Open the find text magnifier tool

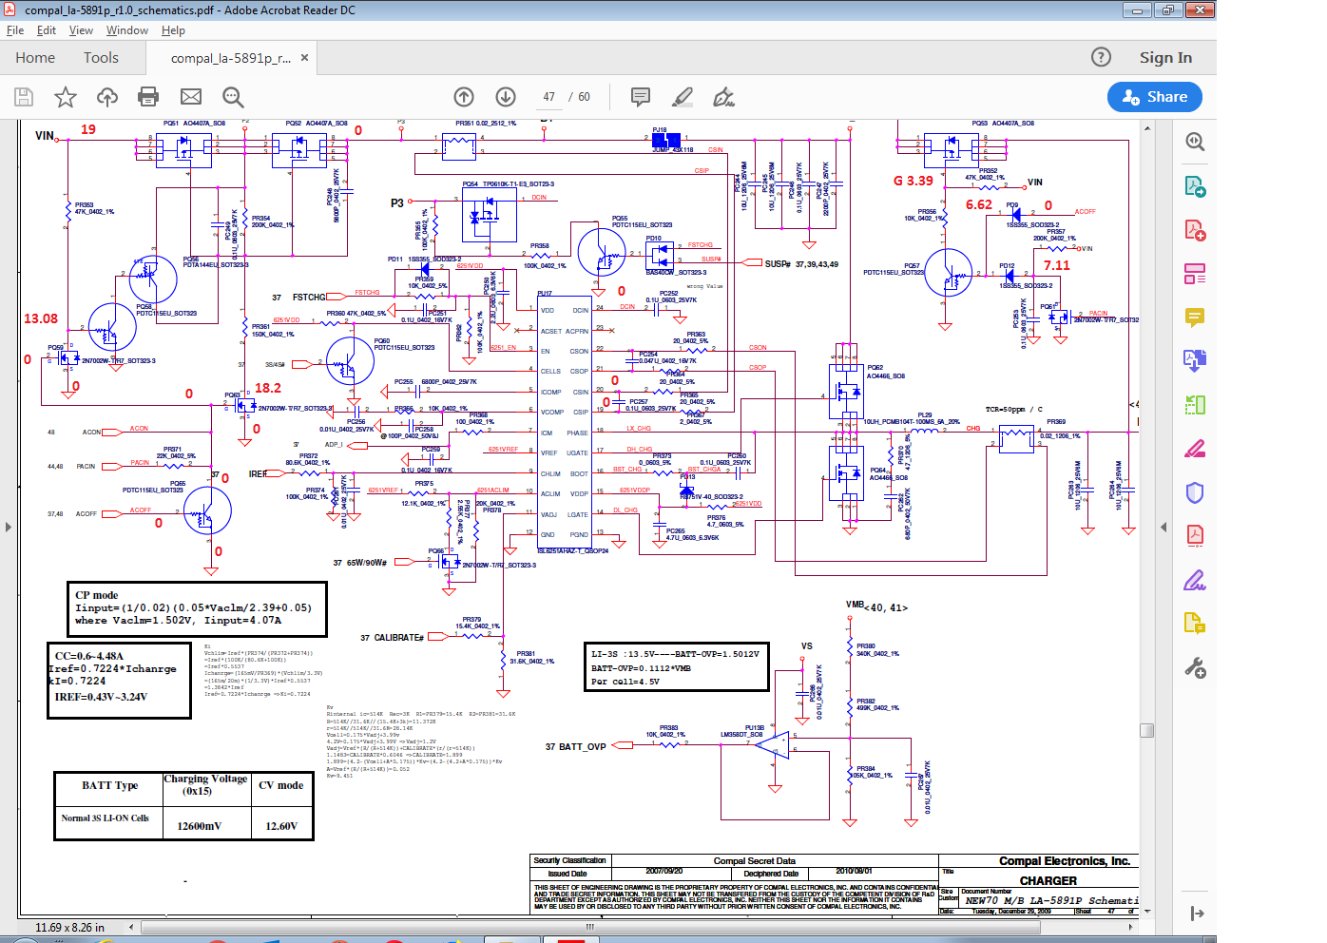(233, 97)
